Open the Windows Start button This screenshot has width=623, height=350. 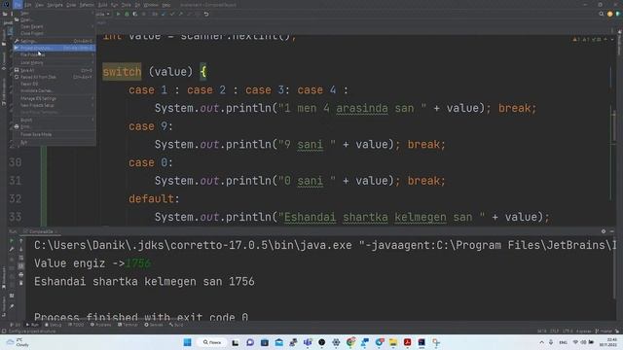click(x=187, y=342)
